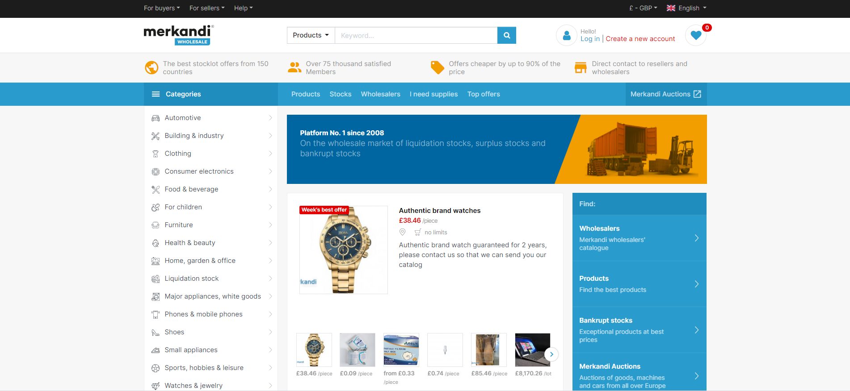Click Create a new account link

pos(640,39)
